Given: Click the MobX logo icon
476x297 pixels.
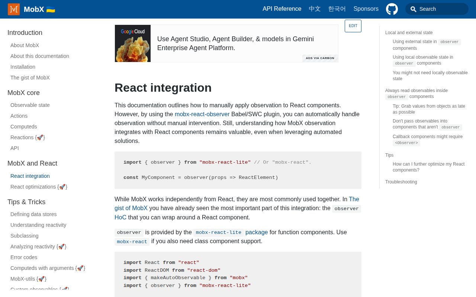Looking at the screenshot, I should (14, 9).
